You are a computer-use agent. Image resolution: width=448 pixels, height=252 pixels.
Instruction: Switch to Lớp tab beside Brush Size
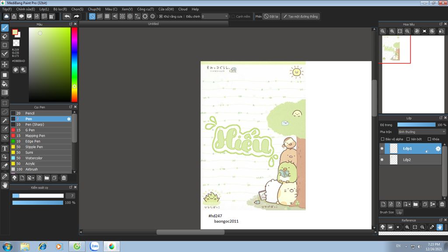[399, 213]
